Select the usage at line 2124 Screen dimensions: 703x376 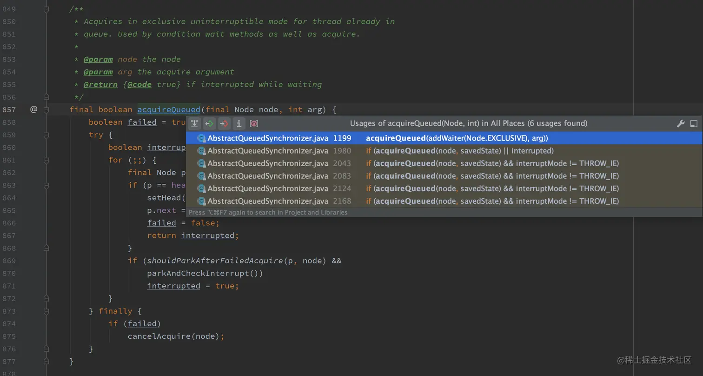coord(444,188)
